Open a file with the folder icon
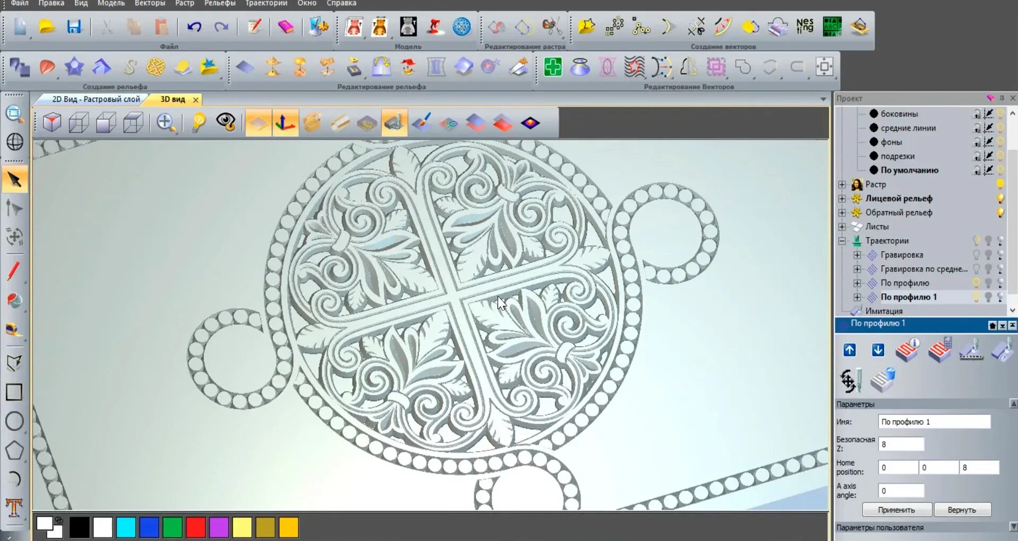The height and width of the screenshot is (541, 1018). pyautogui.click(x=47, y=27)
